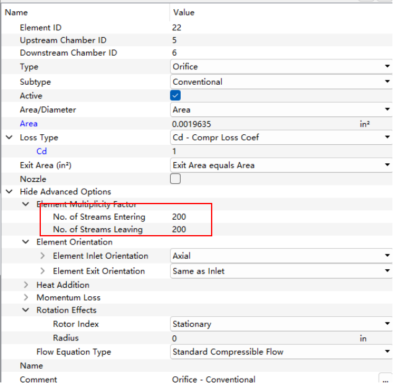Edit No. of Streams Leaving value
Screen dimensions: 393x383
(179, 229)
